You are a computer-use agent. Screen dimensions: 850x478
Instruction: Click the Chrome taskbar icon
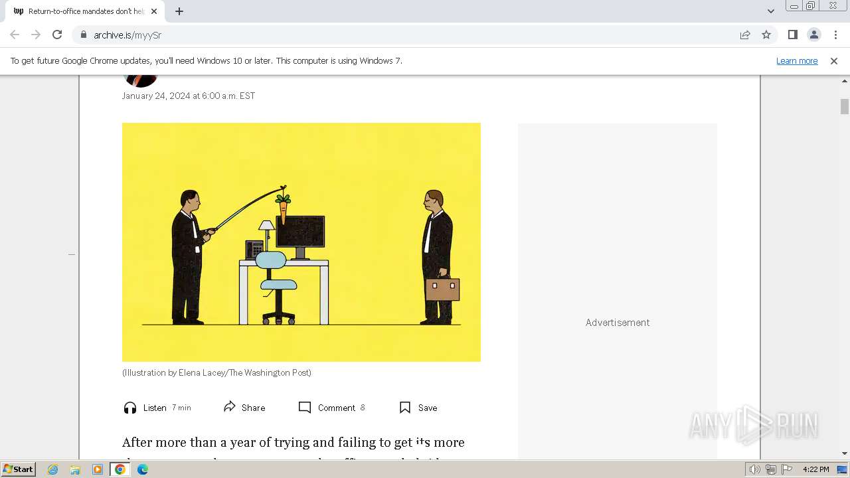(x=120, y=469)
